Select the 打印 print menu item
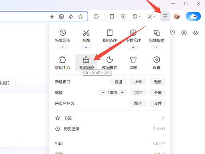 (110, 144)
